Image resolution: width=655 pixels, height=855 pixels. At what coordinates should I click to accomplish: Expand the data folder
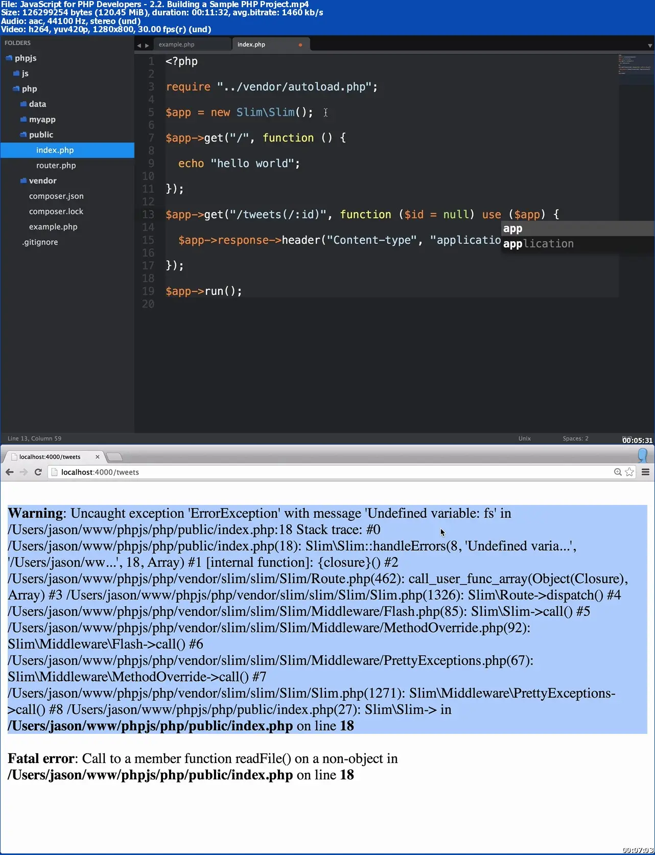pos(23,104)
